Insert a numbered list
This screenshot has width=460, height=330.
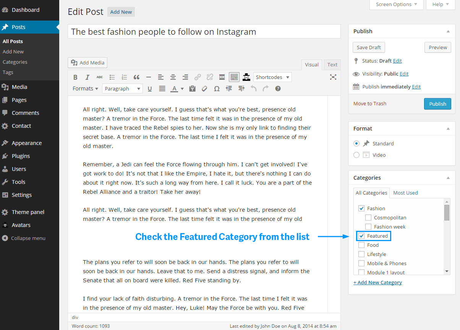[x=124, y=77]
